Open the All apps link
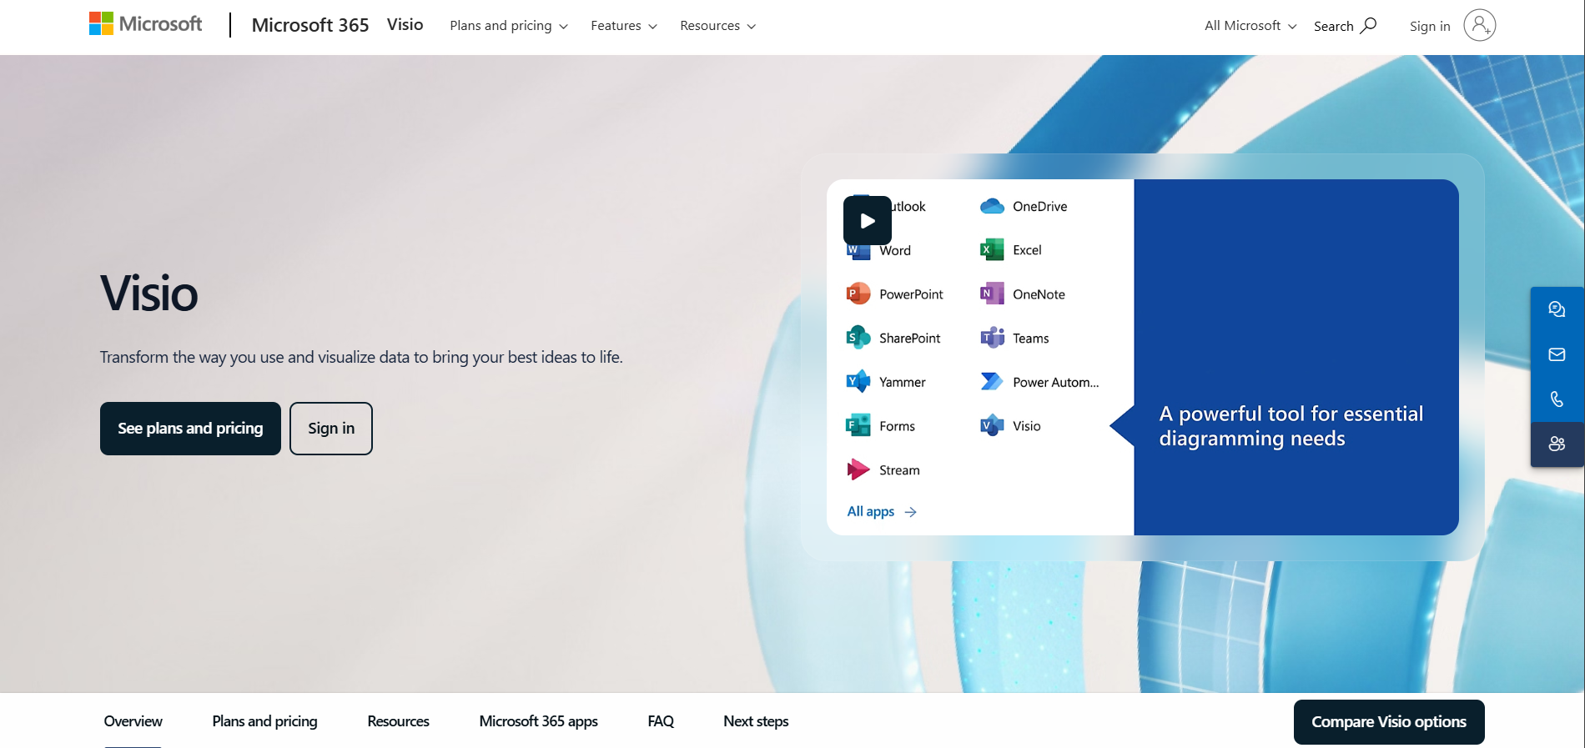Screen dimensions: 1585x748 [x=882, y=512]
